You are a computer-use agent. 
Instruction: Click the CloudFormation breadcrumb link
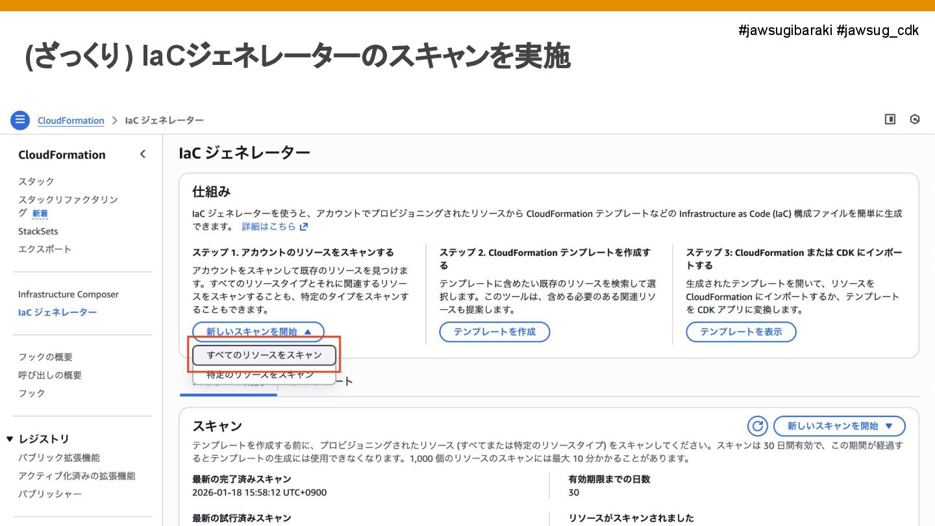(x=71, y=121)
